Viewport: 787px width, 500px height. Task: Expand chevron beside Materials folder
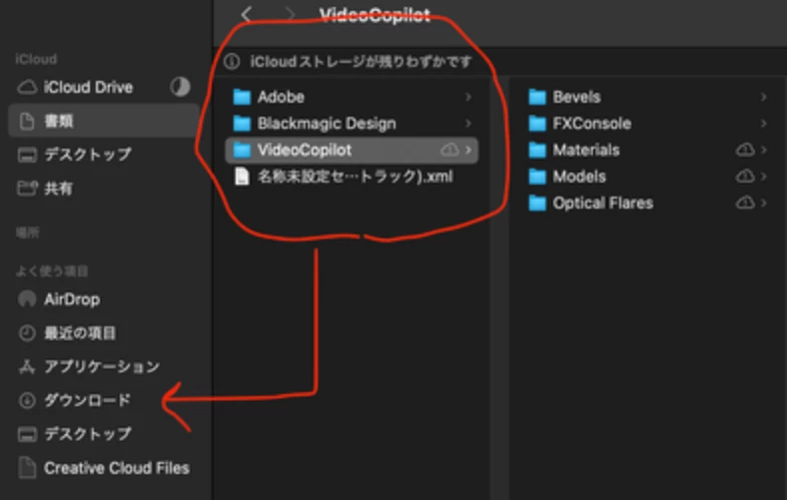coord(763,150)
